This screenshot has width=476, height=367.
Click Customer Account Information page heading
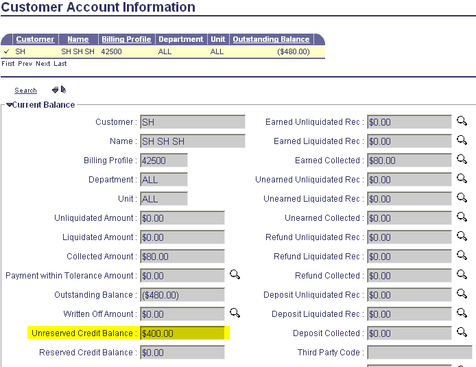point(98,7)
